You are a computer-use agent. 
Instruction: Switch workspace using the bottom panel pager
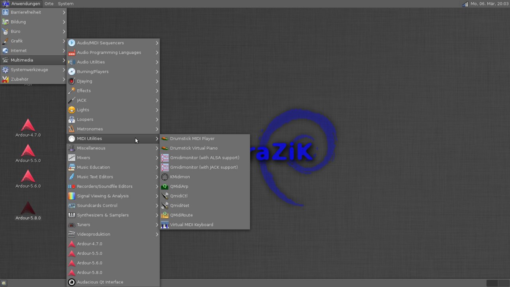[498, 283]
